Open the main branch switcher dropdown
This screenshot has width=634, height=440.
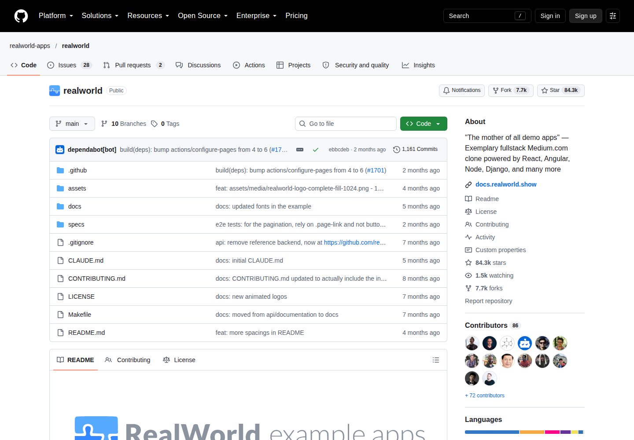(72, 124)
